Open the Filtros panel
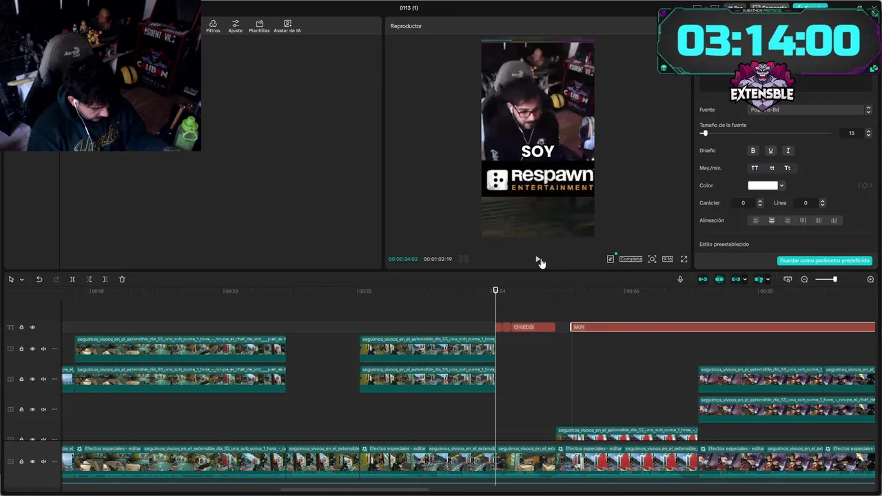Viewport: 882px width, 496px height. 213,26
